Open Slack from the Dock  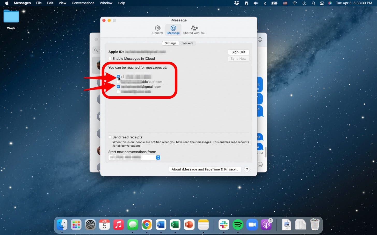point(223,224)
